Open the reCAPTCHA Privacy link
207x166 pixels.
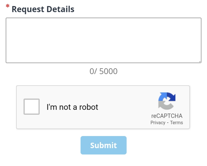click(x=158, y=122)
